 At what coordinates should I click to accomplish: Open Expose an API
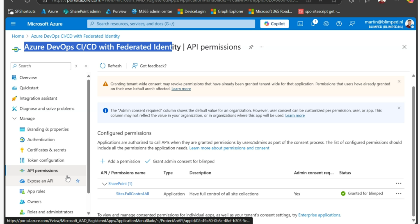point(40,181)
